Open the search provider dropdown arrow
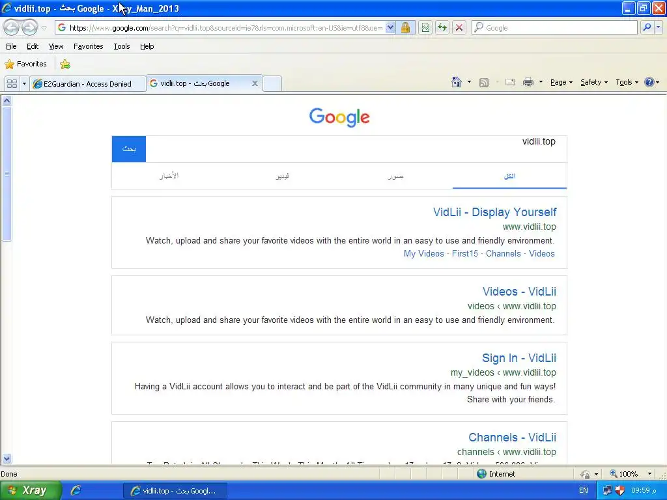The width and height of the screenshot is (667, 500). pyautogui.click(x=659, y=27)
